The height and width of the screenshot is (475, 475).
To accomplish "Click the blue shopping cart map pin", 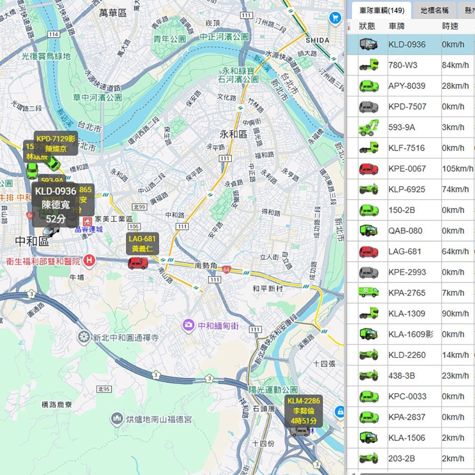I will [335, 19].
